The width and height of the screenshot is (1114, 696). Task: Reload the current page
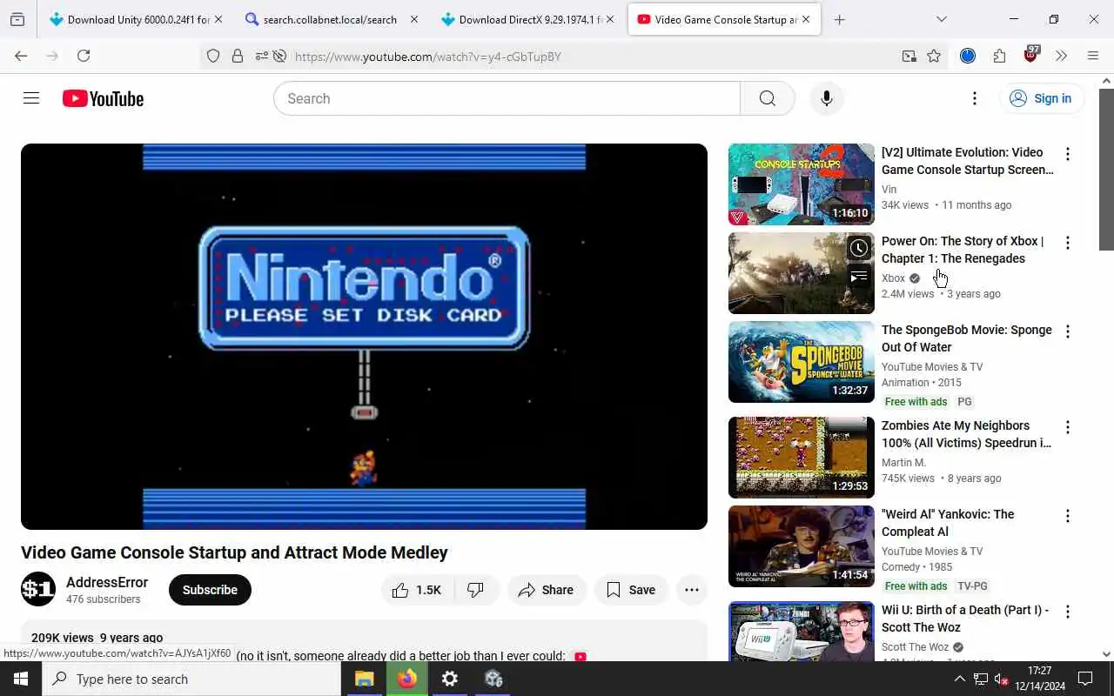[x=84, y=56]
